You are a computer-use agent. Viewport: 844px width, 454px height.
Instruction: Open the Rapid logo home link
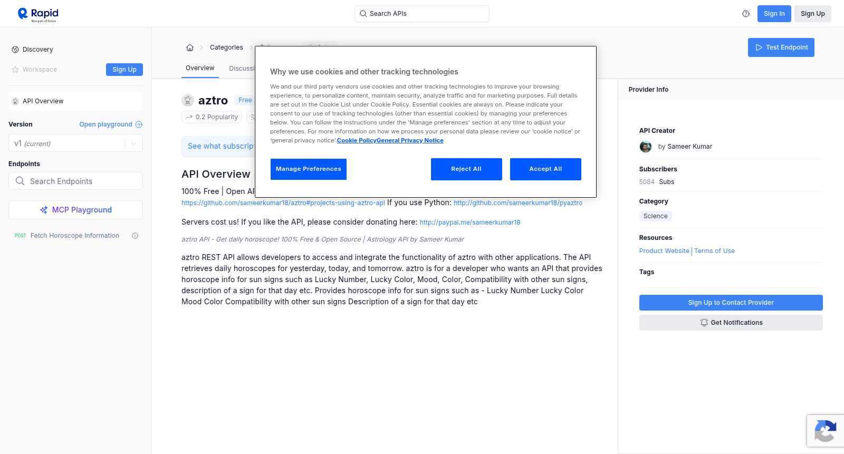click(x=38, y=14)
